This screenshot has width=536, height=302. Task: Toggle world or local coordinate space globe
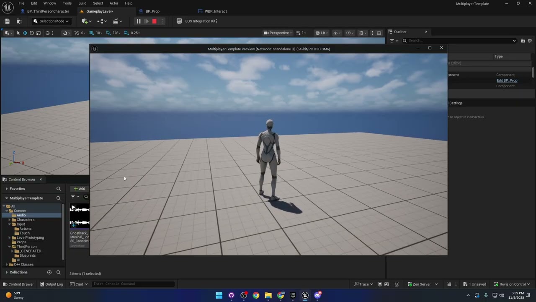click(x=48, y=33)
